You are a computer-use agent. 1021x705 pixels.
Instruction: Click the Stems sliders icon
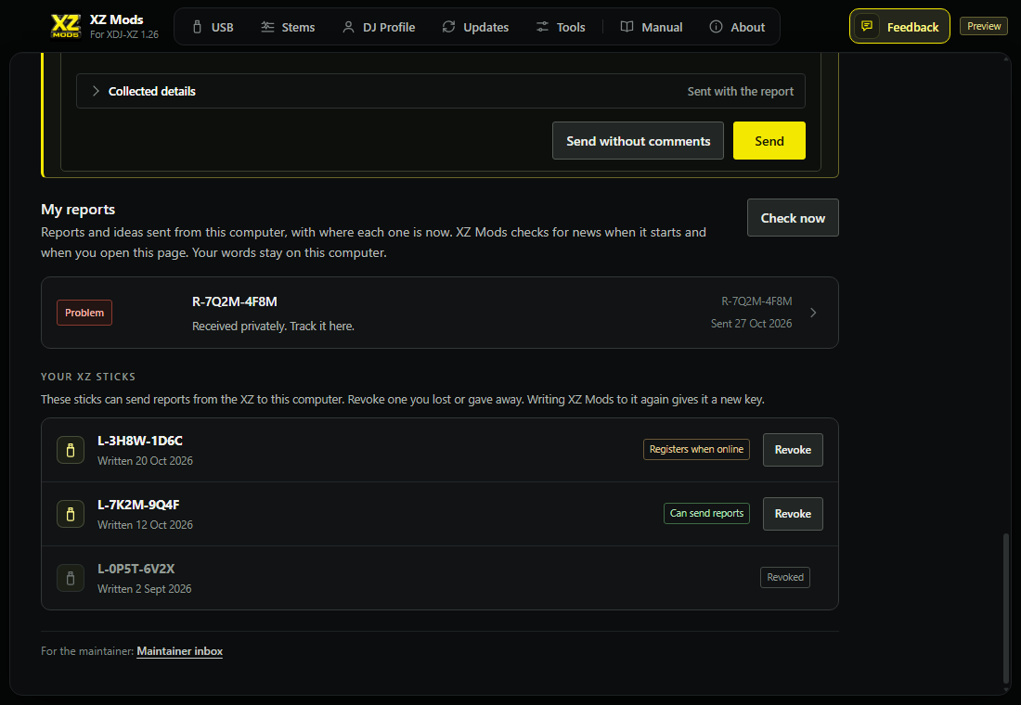pyautogui.click(x=267, y=27)
